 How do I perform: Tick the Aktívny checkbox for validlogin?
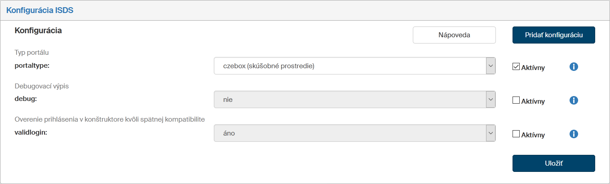tap(516, 134)
